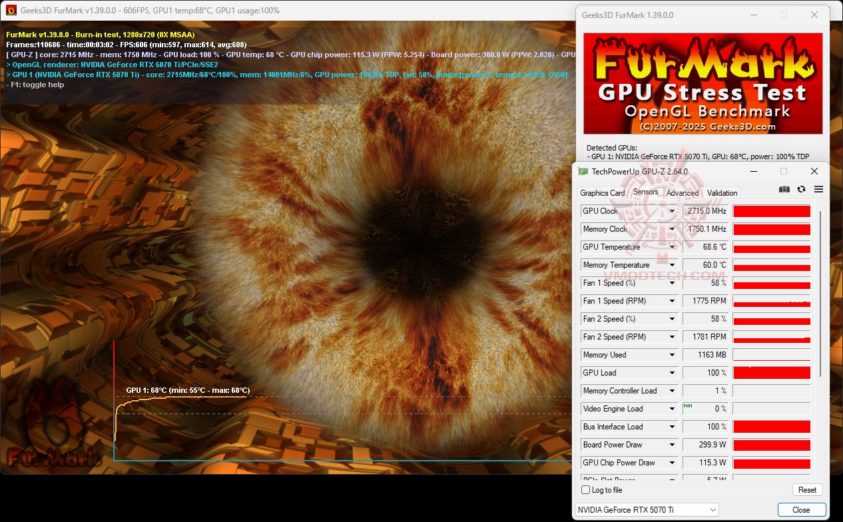The height and width of the screenshot is (522, 843).
Task: Click the Close button in GPU-Z
Action: click(802, 510)
